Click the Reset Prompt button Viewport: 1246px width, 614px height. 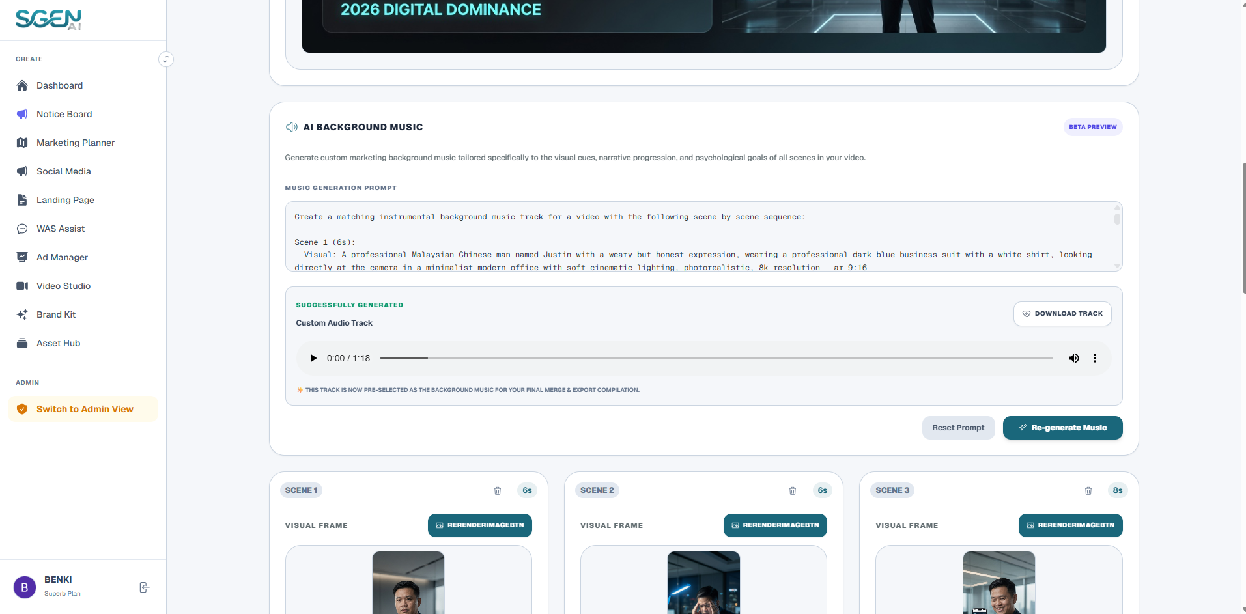click(958, 428)
